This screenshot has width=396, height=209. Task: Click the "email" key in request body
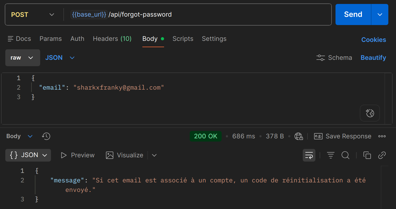tap(52, 88)
